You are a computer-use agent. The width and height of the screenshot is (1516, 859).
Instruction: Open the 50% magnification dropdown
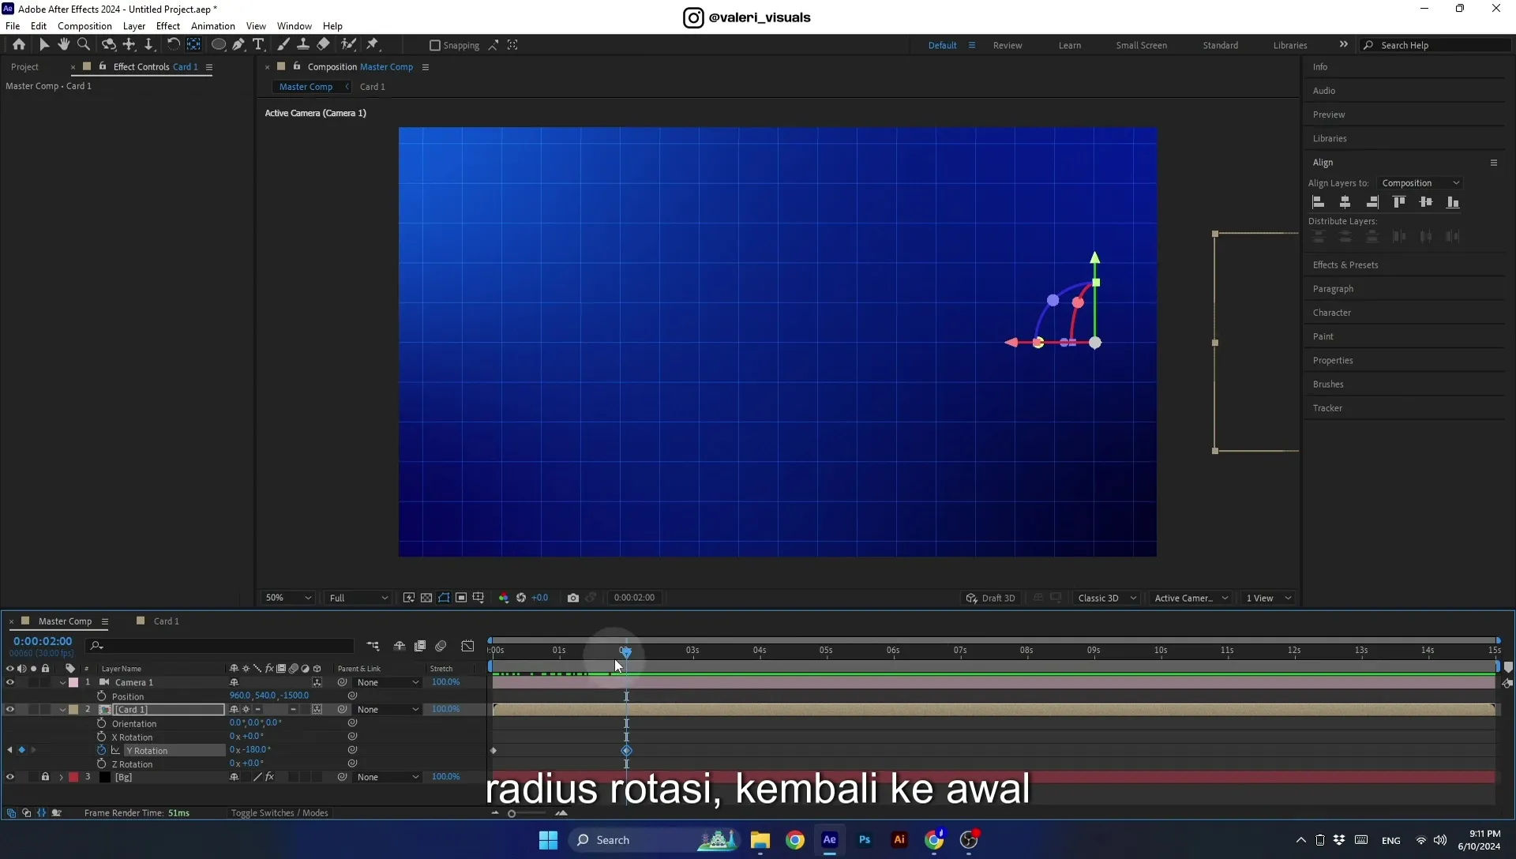point(288,598)
